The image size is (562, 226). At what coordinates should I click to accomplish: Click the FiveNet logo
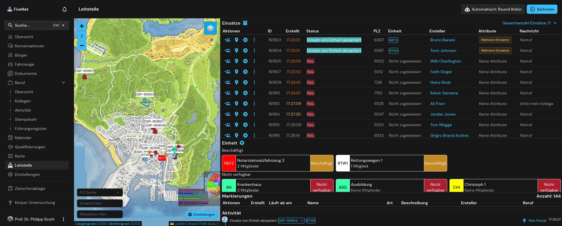pos(18,9)
